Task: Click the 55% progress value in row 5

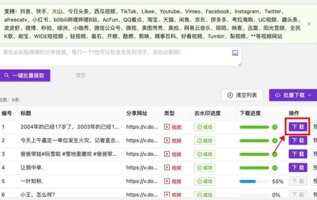Action: [278, 181]
